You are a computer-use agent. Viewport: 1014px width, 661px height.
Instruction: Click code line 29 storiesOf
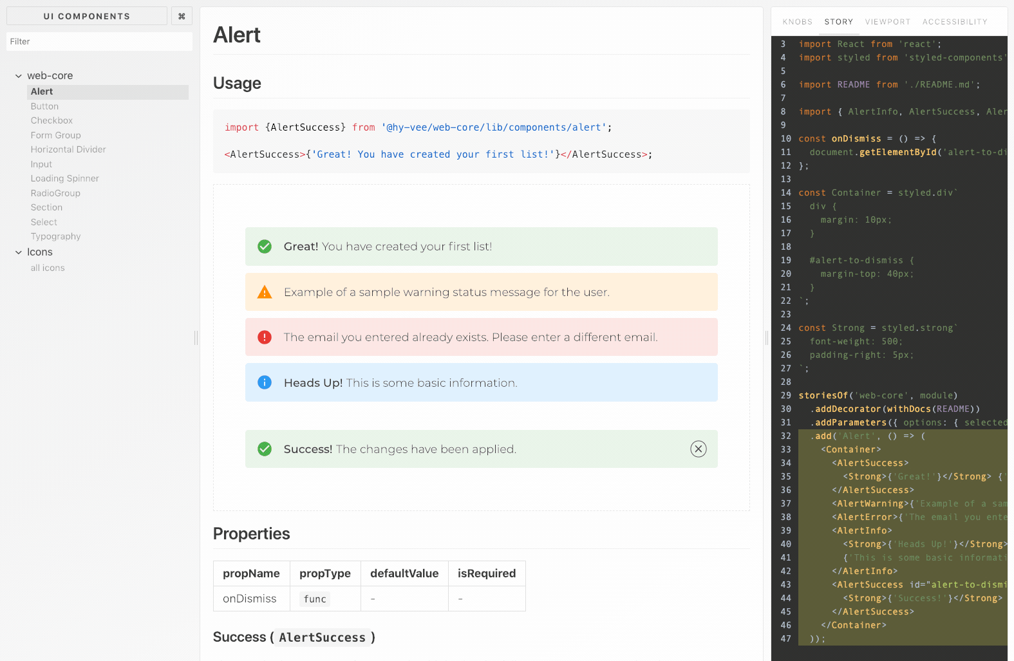click(x=878, y=395)
